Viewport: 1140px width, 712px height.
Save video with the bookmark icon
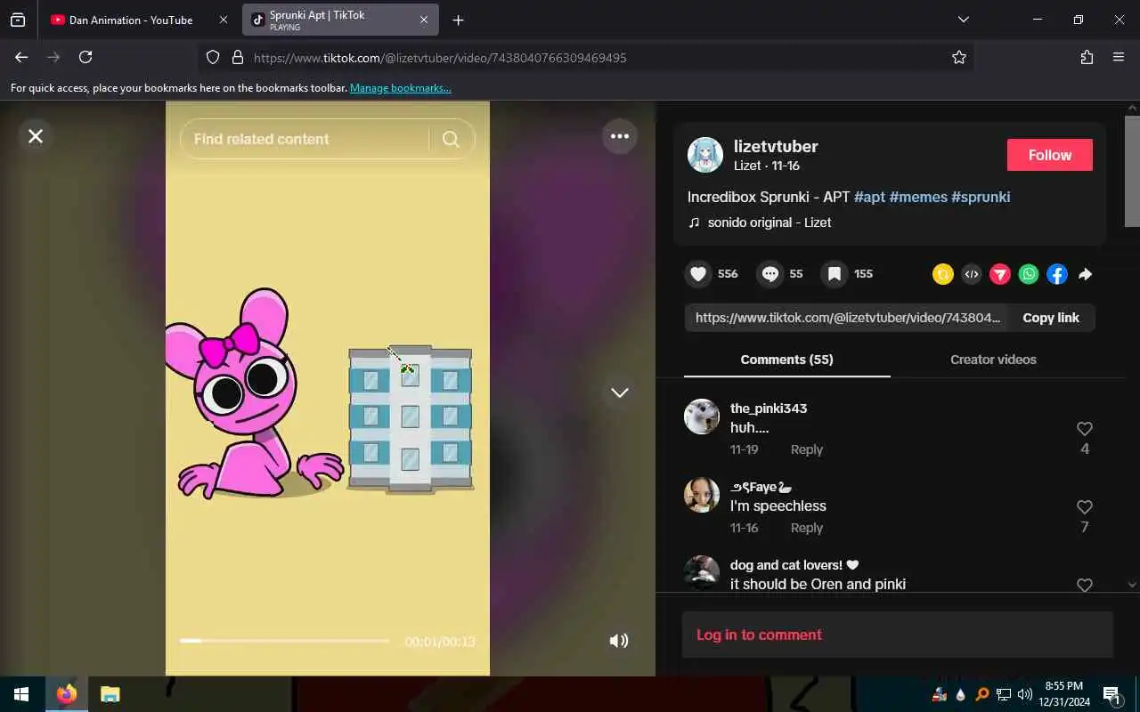pos(835,274)
